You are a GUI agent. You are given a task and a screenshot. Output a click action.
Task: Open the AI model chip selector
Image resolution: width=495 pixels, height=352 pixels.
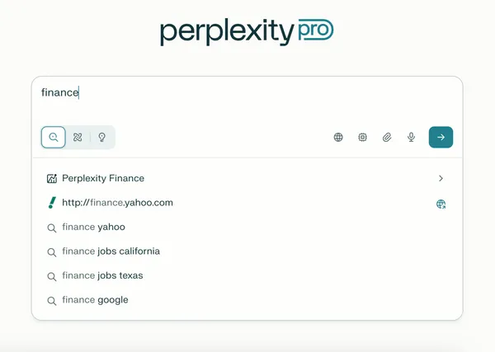tap(362, 138)
